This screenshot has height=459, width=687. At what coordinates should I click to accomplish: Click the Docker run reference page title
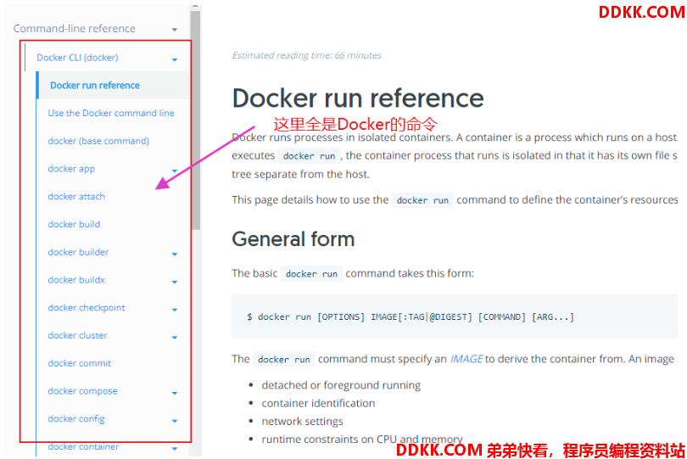(358, 98)
